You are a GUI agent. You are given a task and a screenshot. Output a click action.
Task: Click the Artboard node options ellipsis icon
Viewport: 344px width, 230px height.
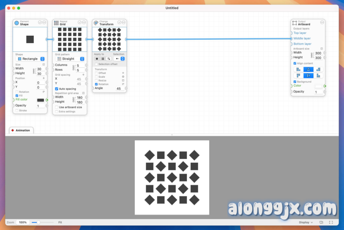pyautogui.click(x=322, y=22)
